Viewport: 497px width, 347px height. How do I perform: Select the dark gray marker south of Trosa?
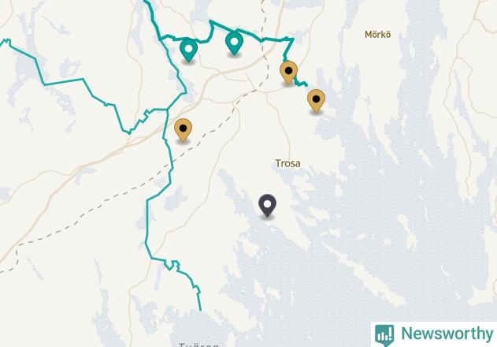pyautogui.click(x=267, y=205)
